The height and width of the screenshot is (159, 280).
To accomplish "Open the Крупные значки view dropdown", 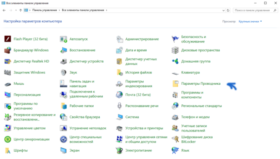I will (250, 22).
